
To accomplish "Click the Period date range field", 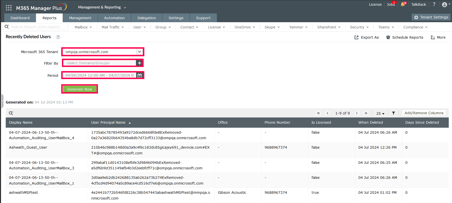I will click(100, 75).
